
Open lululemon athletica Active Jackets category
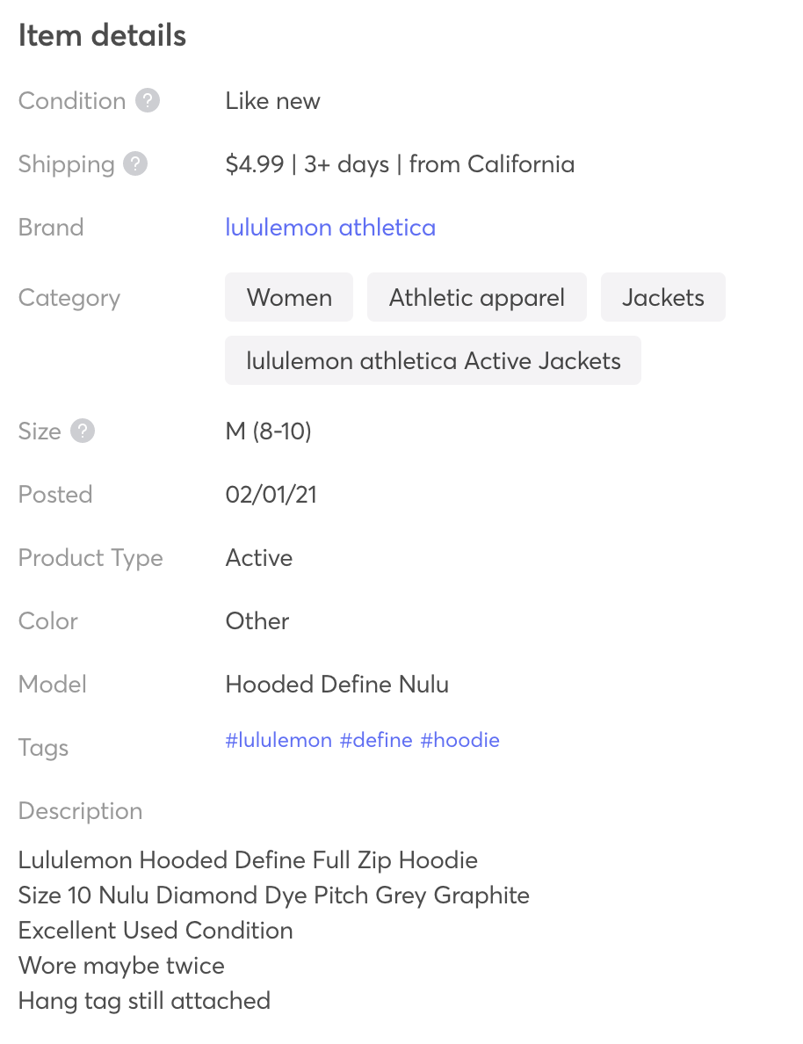[x=432, y=360]
